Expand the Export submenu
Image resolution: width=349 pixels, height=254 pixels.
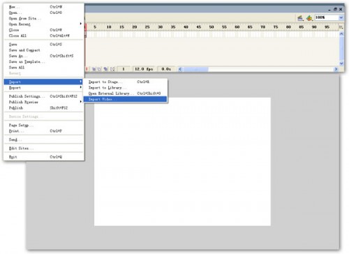[x=43, y=88]
